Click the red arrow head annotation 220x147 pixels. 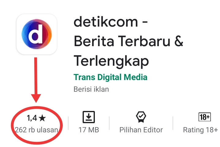[x=36, y=98]
